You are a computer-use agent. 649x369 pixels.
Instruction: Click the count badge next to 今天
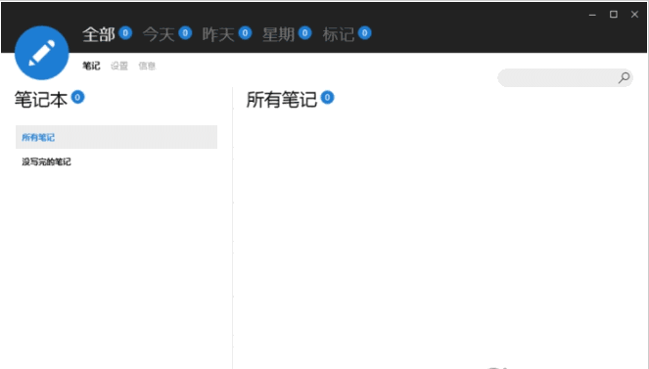click(x=185, y=33)
